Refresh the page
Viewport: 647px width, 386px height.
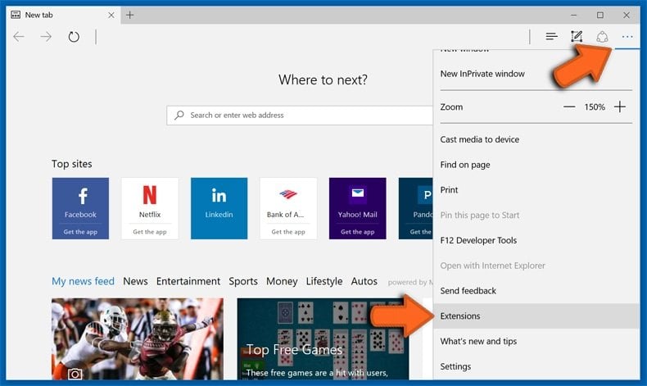74,37
